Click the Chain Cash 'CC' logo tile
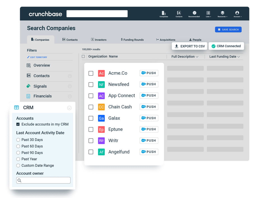 tap(101, 107)
